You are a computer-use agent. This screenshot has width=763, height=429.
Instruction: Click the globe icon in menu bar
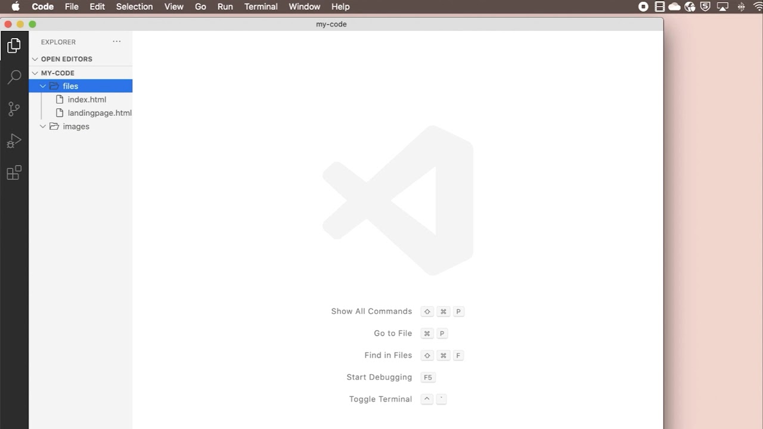click(690, 7)
